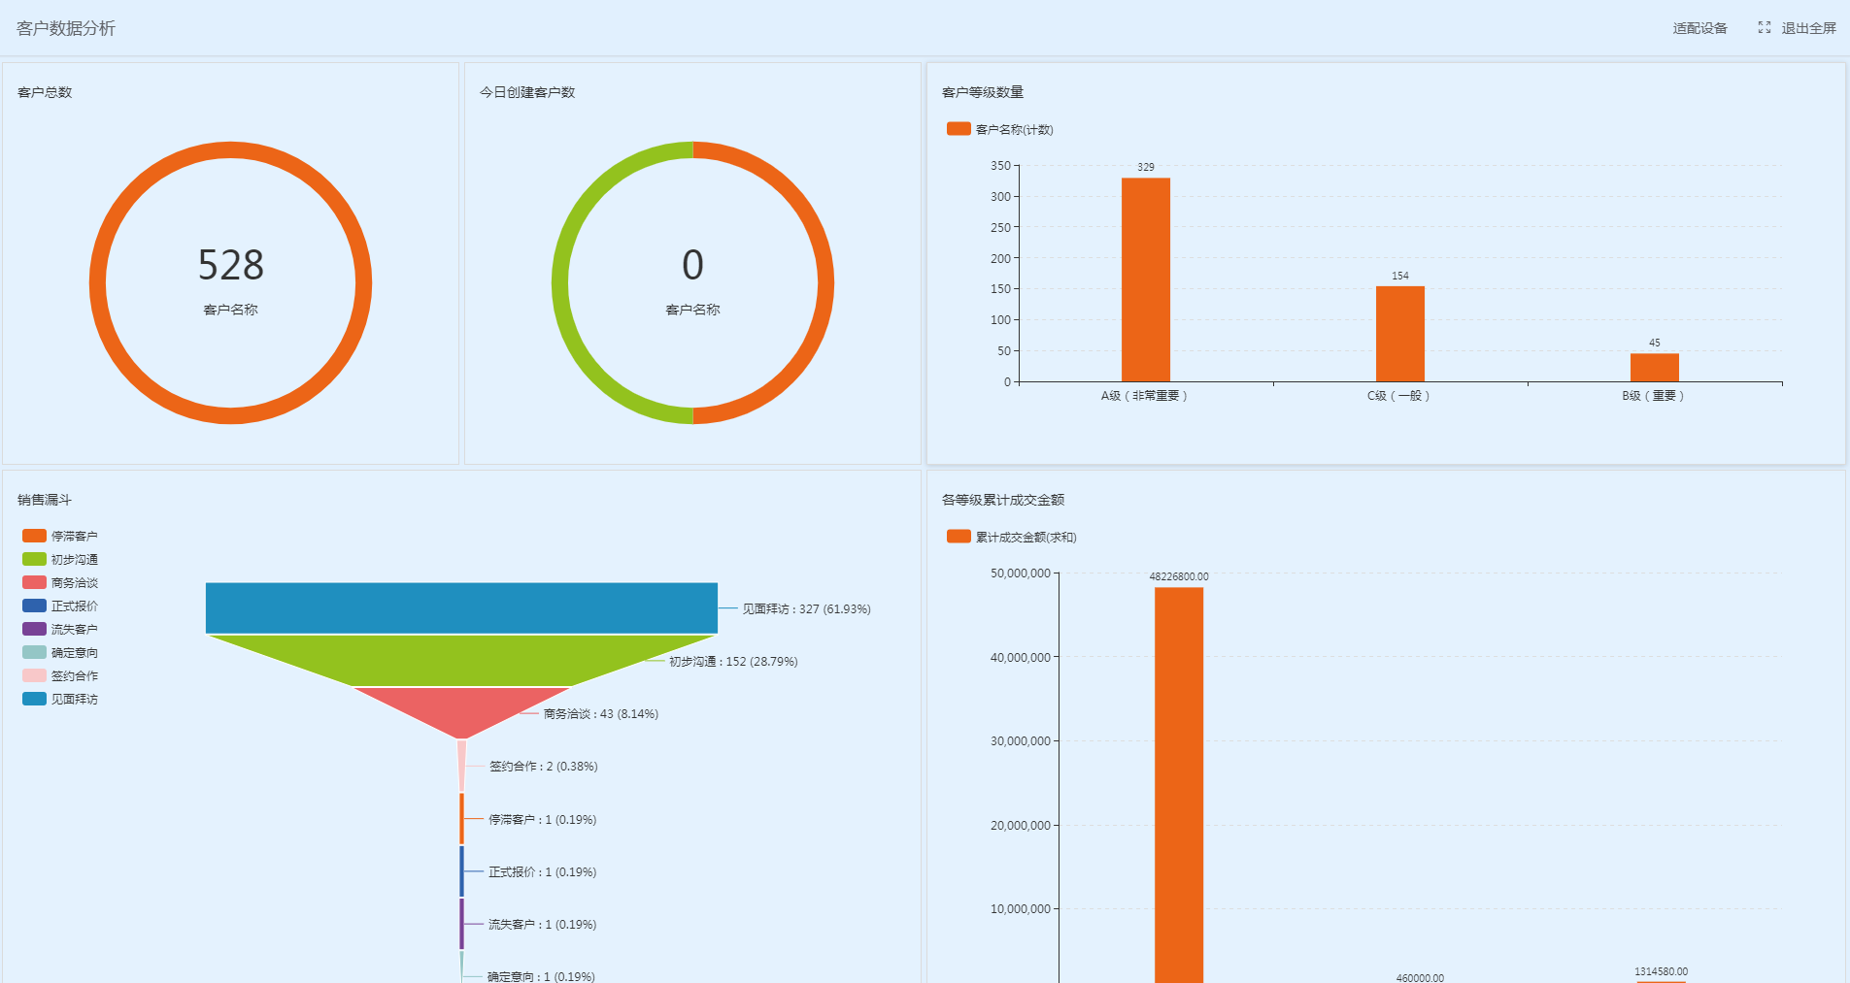The height and width of the screenshot is (983, 1850).
Task: Click 流失客户 : 1 (0.19%) label
Action: pos(542,925)
